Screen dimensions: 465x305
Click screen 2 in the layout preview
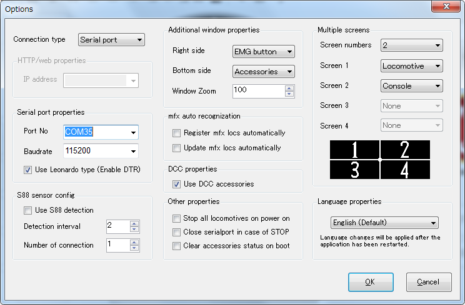(x=405, y=150)
